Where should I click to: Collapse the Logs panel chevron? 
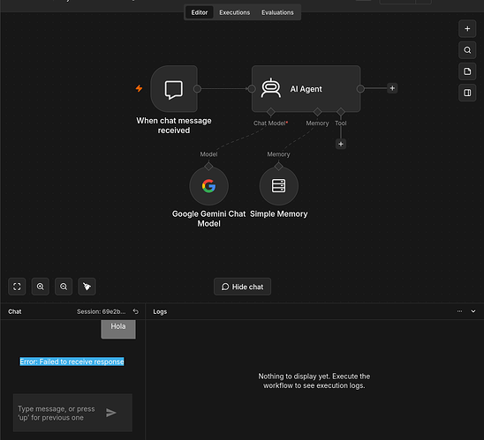tap(473, 311)
